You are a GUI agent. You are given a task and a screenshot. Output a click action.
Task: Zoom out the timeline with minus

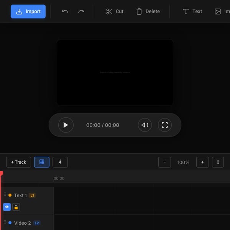click(x=164, y=162)
